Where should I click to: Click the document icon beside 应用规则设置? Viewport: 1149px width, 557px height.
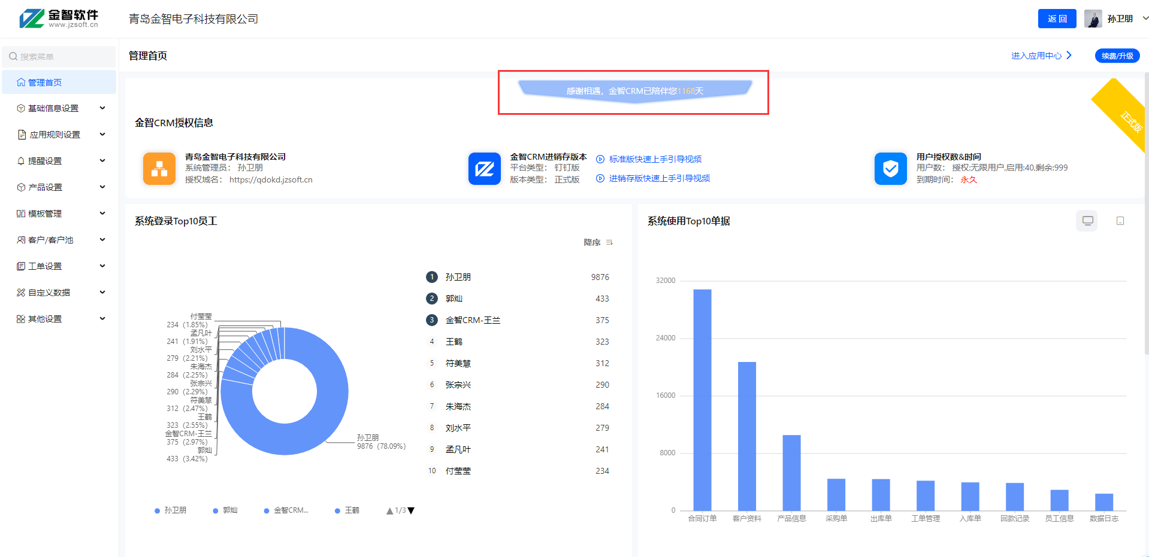point(22,135)
